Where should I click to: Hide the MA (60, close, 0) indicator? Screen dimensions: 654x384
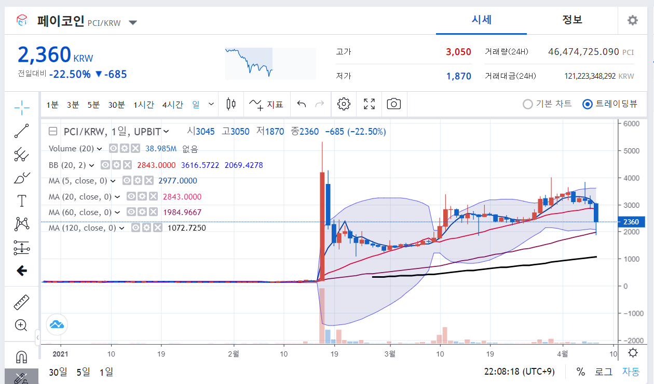[x=131, y=212]
